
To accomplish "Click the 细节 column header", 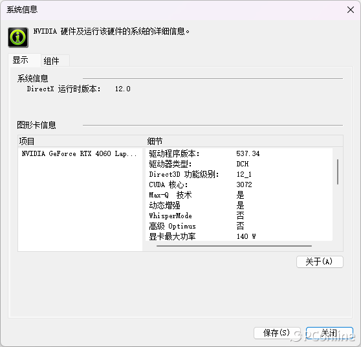I will (245, 141).
